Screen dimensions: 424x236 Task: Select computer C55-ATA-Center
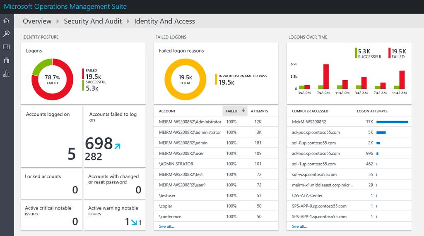(349, 195)
